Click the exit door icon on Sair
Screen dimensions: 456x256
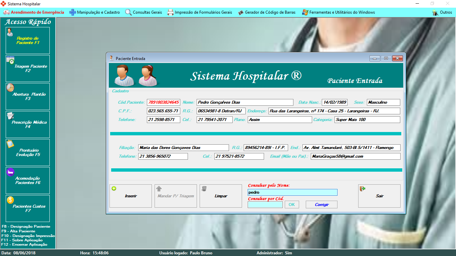pos(363,189)
